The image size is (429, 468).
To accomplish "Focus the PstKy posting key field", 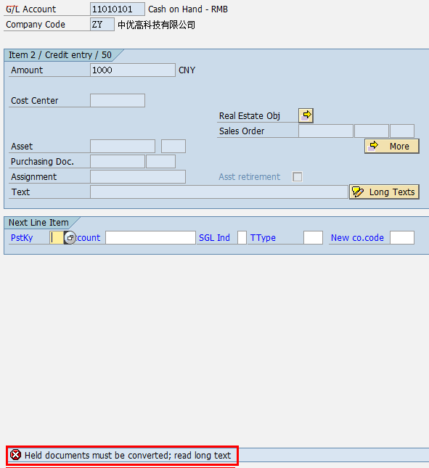I will coord(57,238).
